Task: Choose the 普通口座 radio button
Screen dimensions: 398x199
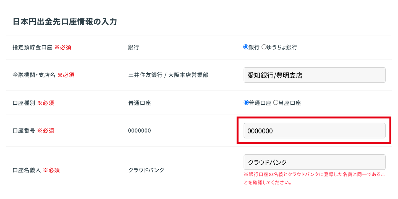Action: pyautogui.click(x=246, y=103)
